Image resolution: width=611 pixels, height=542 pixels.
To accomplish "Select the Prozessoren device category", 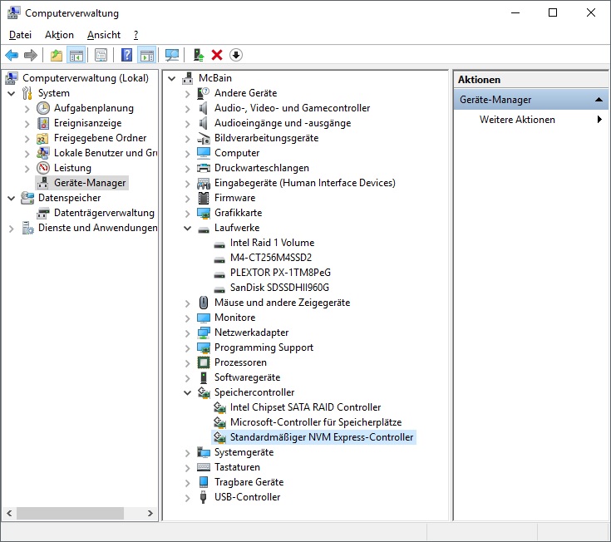I will pyautogui.click(x=240, y=362).
